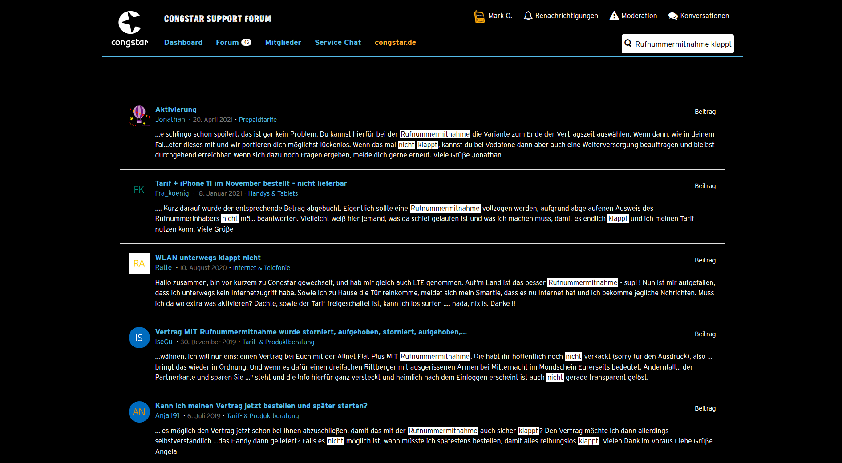Open Konversationen
842x463 pixels.
click(704, 16)
